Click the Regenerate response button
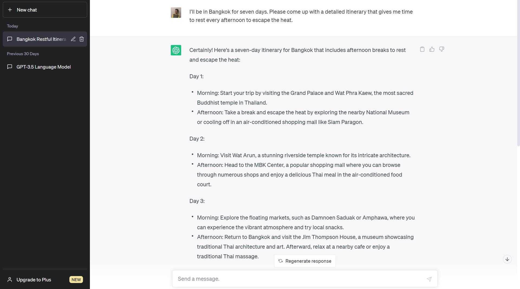 click(305, 261)
